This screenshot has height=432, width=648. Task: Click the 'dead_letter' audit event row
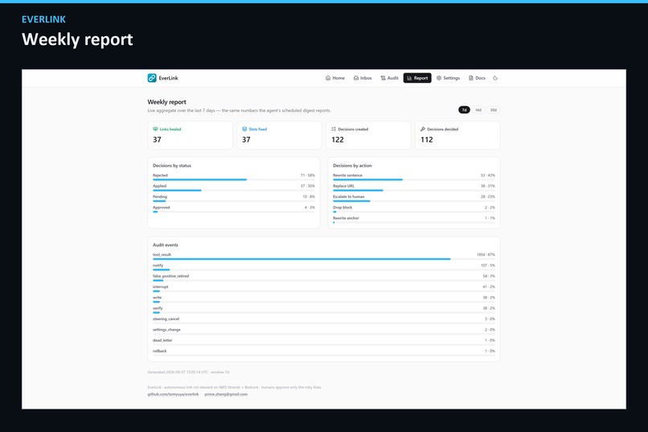[x=324, y=342]
